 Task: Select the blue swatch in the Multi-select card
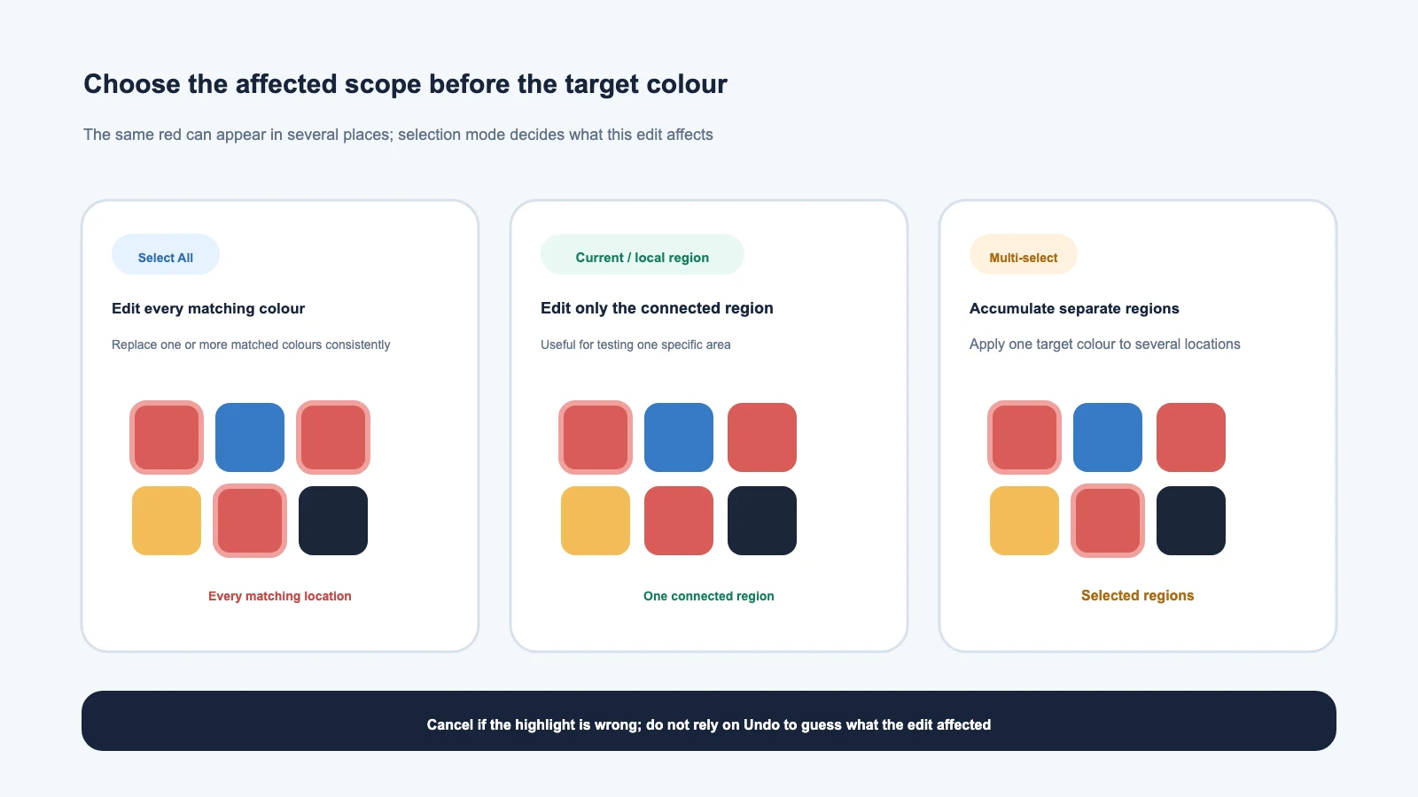pos(1108,437)
